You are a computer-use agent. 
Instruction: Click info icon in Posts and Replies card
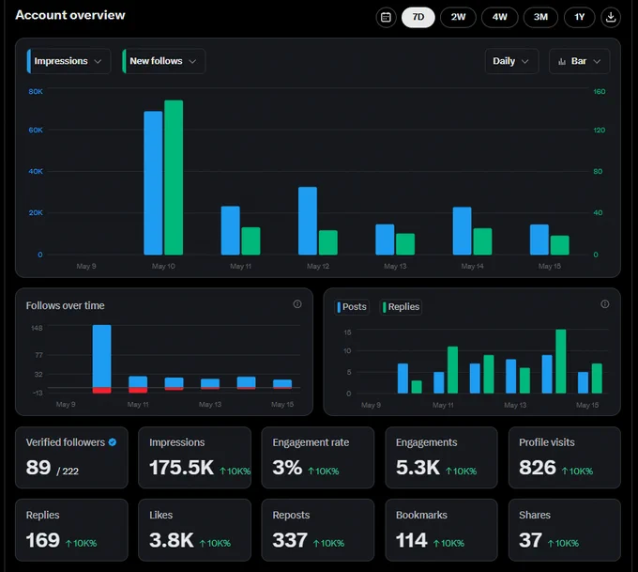(x=605, y=304)
